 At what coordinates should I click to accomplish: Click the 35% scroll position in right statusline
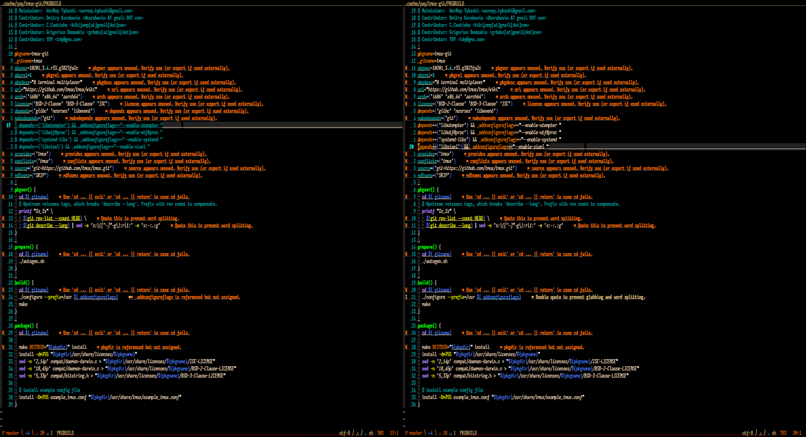click(783, 433)
